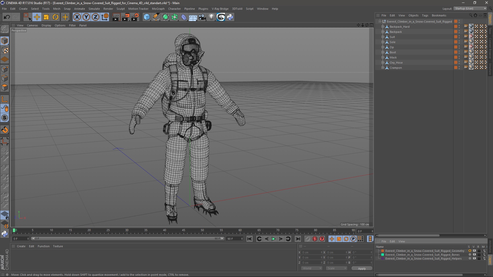This screenshot has width=493, height=277.
Task: Play the animation forward
Action: pyautogui.click(x=273, y=239)
